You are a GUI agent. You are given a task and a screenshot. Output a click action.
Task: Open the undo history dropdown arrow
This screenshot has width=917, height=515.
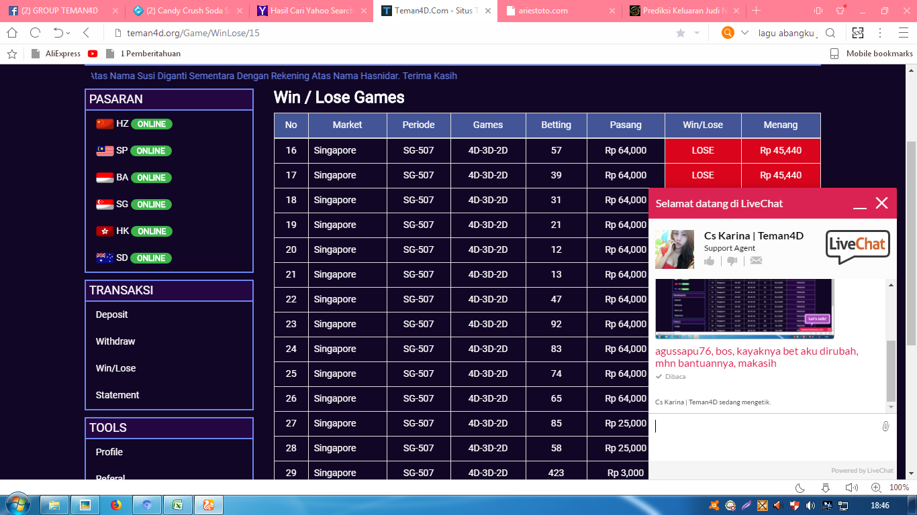(x=68, y=33)
